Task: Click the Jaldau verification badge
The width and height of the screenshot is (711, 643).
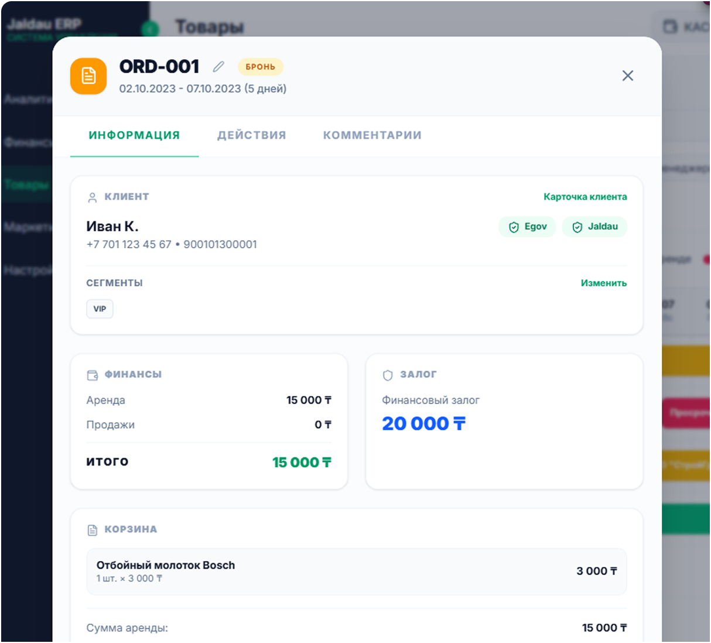Action: coord(594,227)
